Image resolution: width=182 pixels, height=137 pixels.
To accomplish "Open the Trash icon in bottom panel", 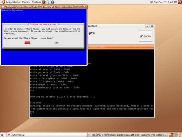I will click(x=180, y=135).
